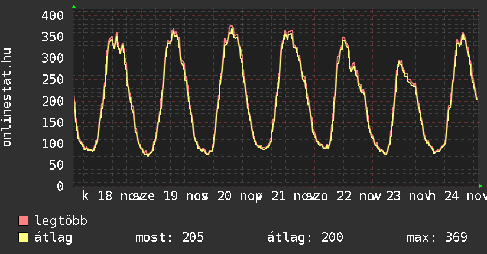The height and width of the screenshot is (254, 487).
Task: Click the green arrow at x-axis right end
Action: tap(480, 186)
